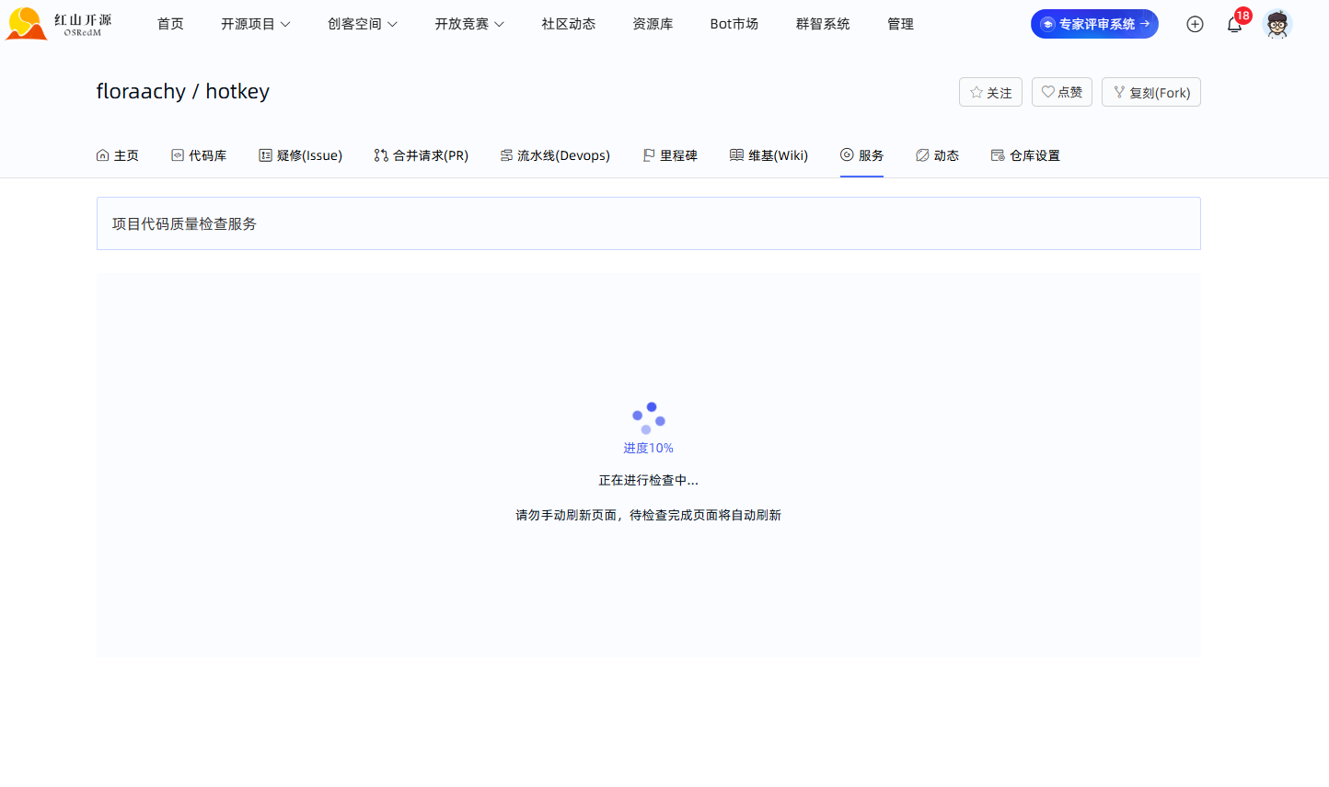
Task: Open Bot市场
Action: click(734, 24)
